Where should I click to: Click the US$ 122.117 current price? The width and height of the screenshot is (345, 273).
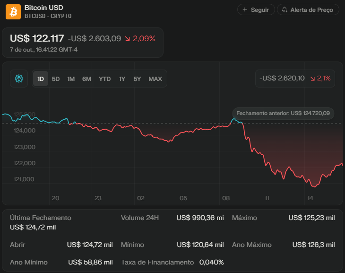pos(37,38)
